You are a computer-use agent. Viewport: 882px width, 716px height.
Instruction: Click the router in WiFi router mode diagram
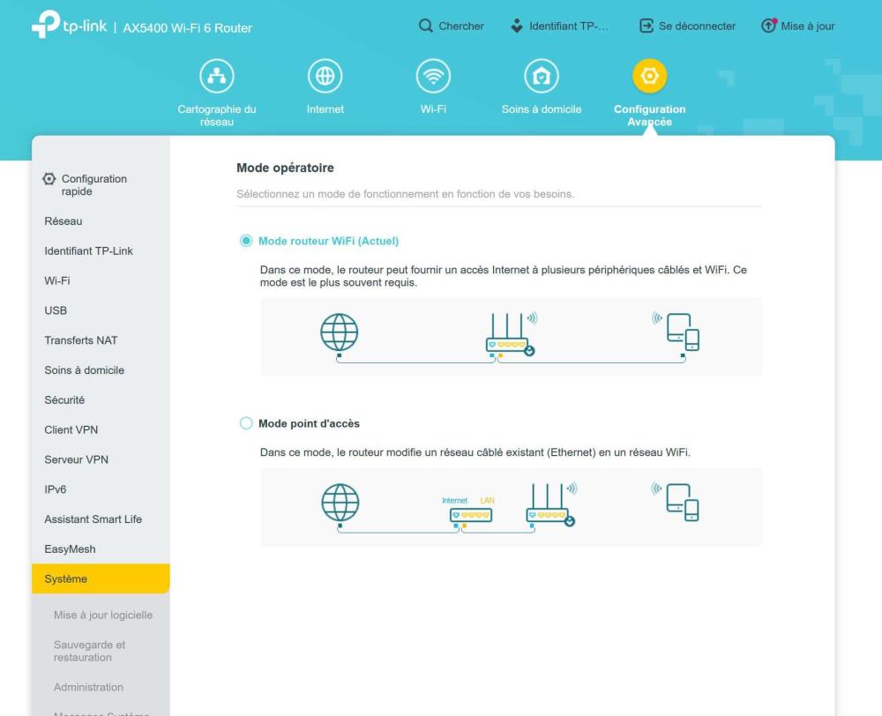511,334
